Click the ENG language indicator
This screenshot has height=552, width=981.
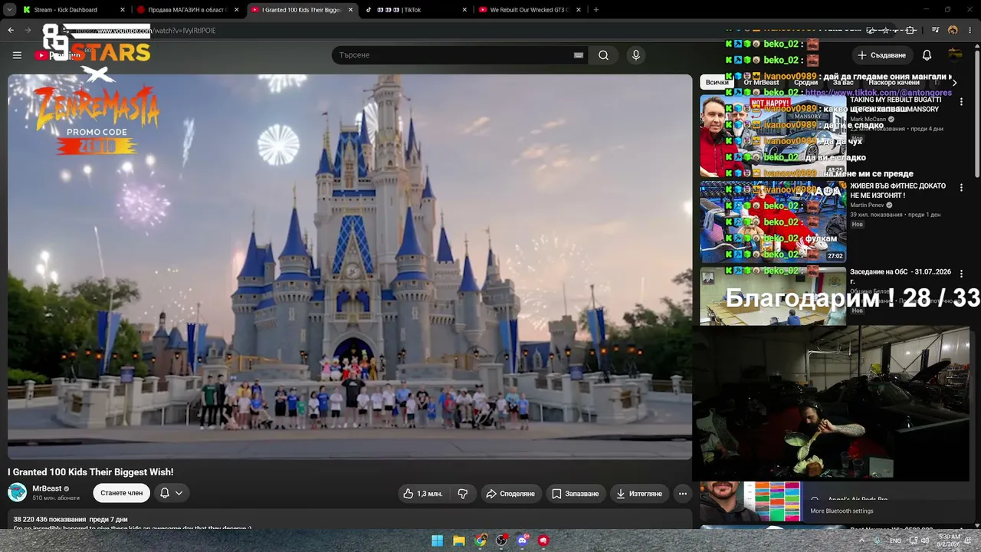(895, 540)
